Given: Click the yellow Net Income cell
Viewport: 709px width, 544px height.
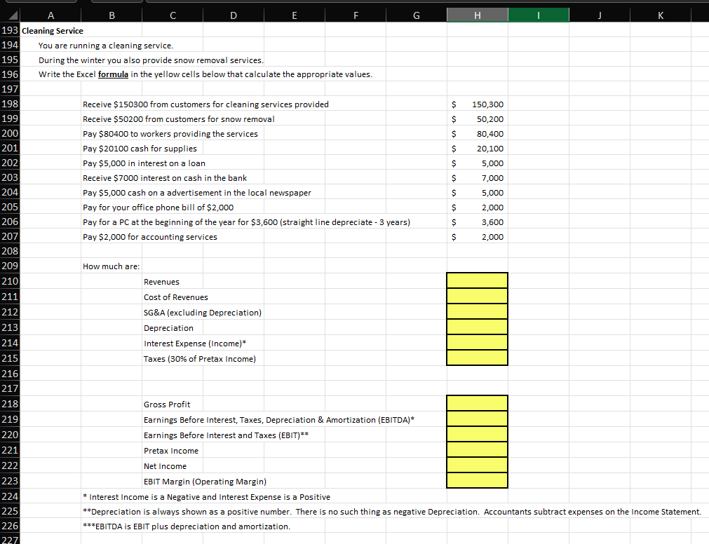Looking at the screenshot, I should coord(477,465).
